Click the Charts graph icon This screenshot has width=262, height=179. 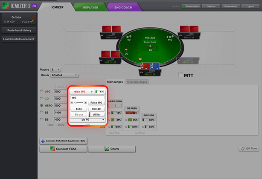pyautogui.click(x=107, y=149)
